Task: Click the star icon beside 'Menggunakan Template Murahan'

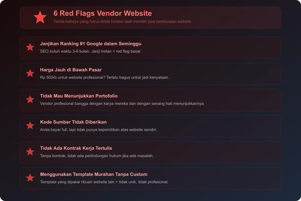Action: coord(30,178)
